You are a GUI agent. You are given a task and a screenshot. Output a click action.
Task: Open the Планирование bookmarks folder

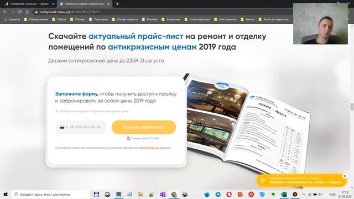36,19
